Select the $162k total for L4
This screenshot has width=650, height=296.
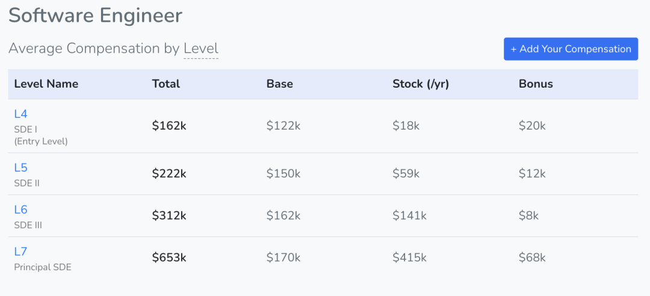pos(169,126)
